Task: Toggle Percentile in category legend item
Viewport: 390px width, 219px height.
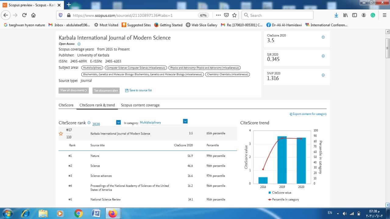Action: [x=283, y=200]
